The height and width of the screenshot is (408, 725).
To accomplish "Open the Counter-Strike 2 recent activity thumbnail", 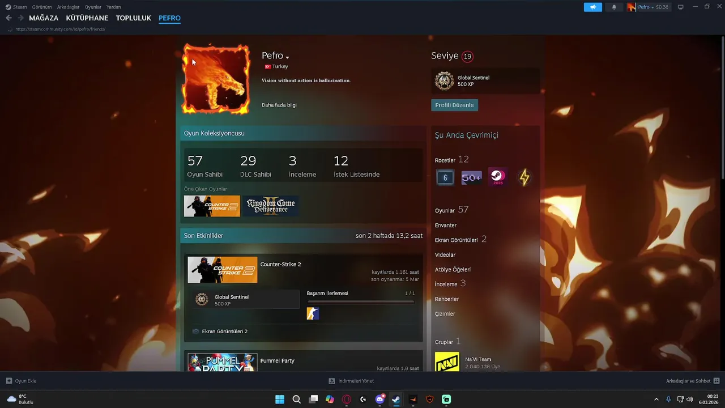I will pyautogui.click(x=222, y=270).
